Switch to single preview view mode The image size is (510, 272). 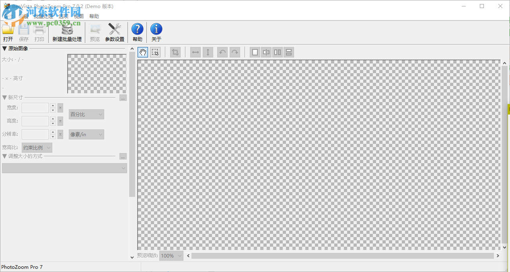(255, 52)
